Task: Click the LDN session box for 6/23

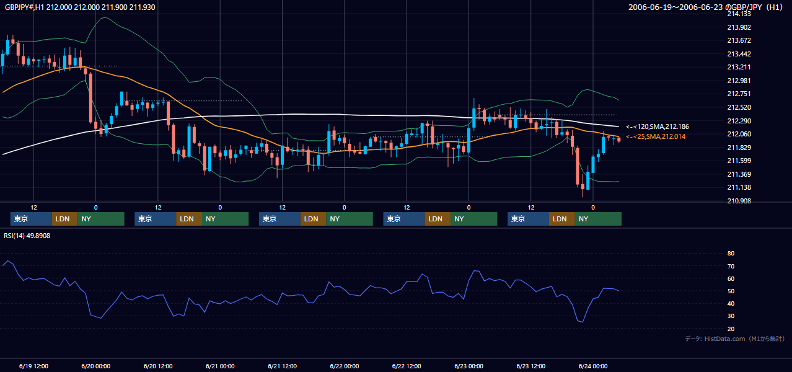Action: coord(561,219)
